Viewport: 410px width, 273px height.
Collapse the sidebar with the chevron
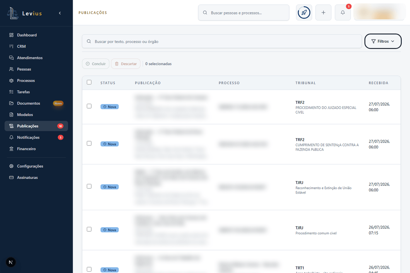click(60, 13)
